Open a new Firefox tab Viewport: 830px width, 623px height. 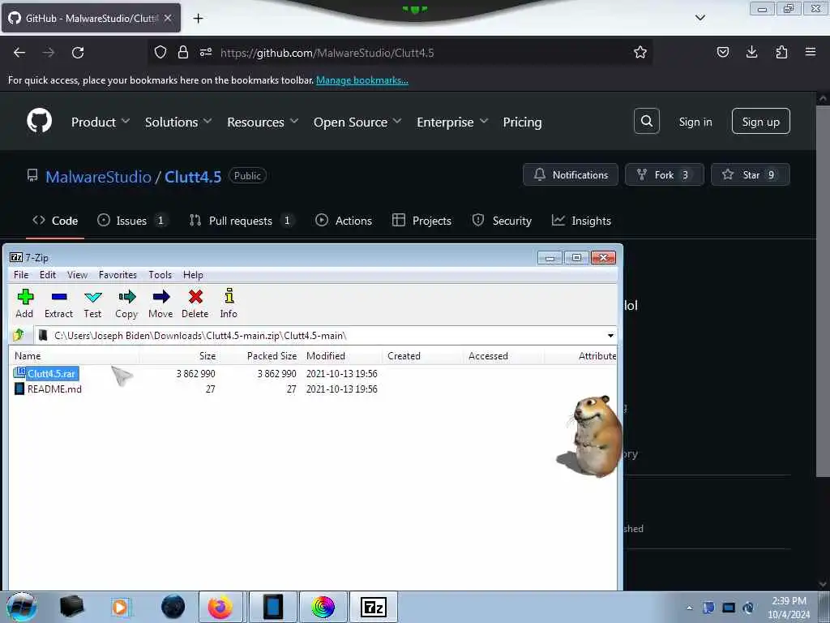pos(198,19)
